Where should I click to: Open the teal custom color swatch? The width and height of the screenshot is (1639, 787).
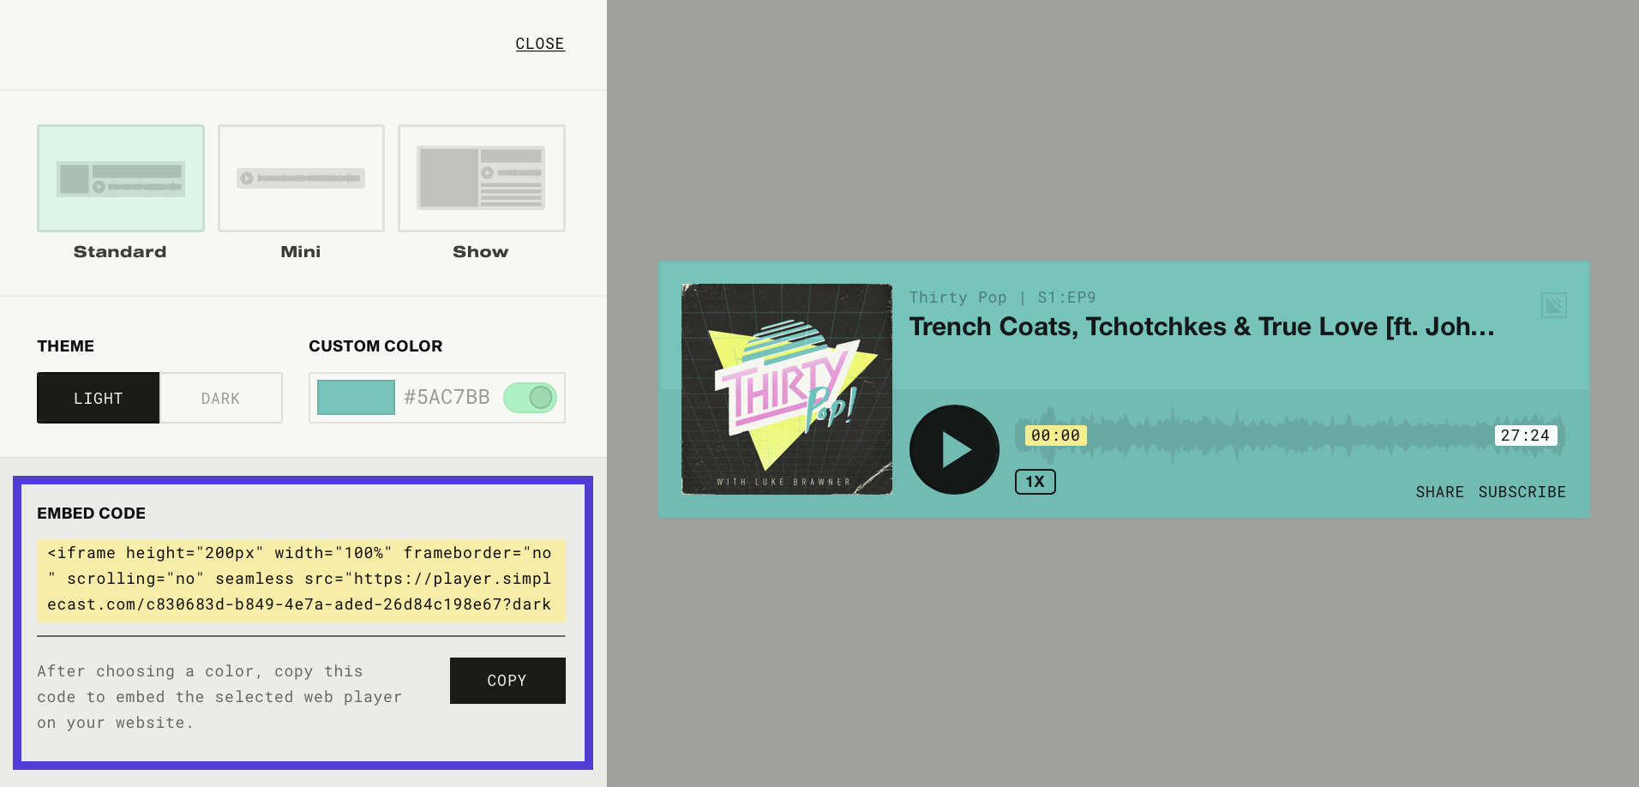coord(356,398)
